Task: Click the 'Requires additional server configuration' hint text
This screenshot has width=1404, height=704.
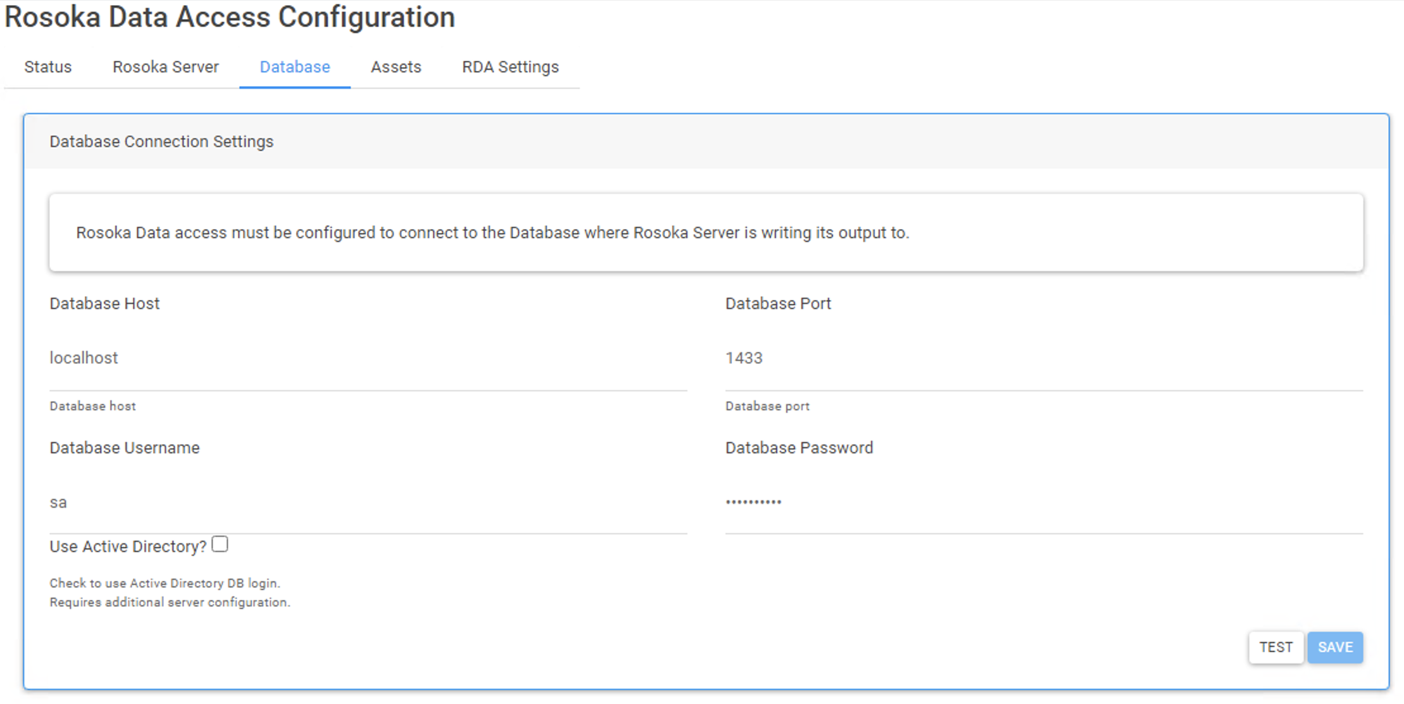Action: click(170, 603)
